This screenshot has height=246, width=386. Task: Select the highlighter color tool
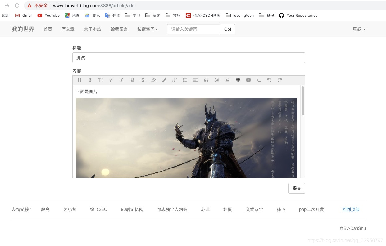[164, 80]
